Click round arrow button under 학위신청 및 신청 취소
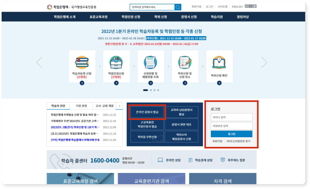Viewport: 310px width, 189px height. point(185,83)
